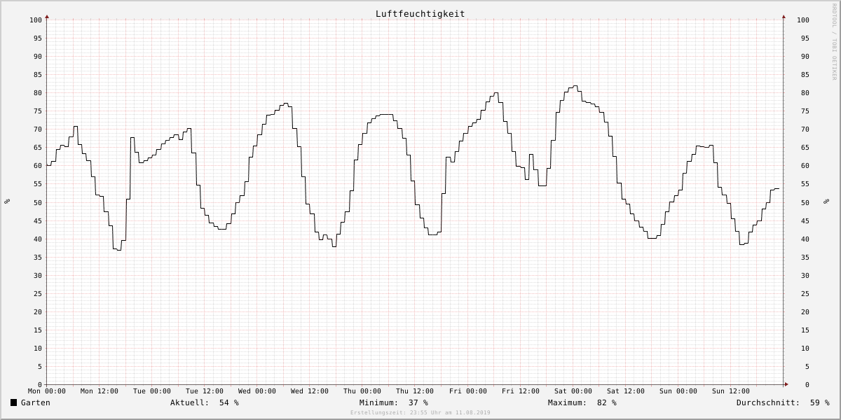
Task: Click the Luftfeuchtigkeit chart title
Action: click(x=420, y=14)
